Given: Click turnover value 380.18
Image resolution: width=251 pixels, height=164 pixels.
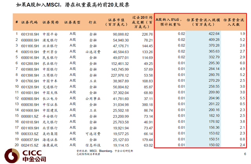Looking at the screenshot, I should [x=147, y=105].
